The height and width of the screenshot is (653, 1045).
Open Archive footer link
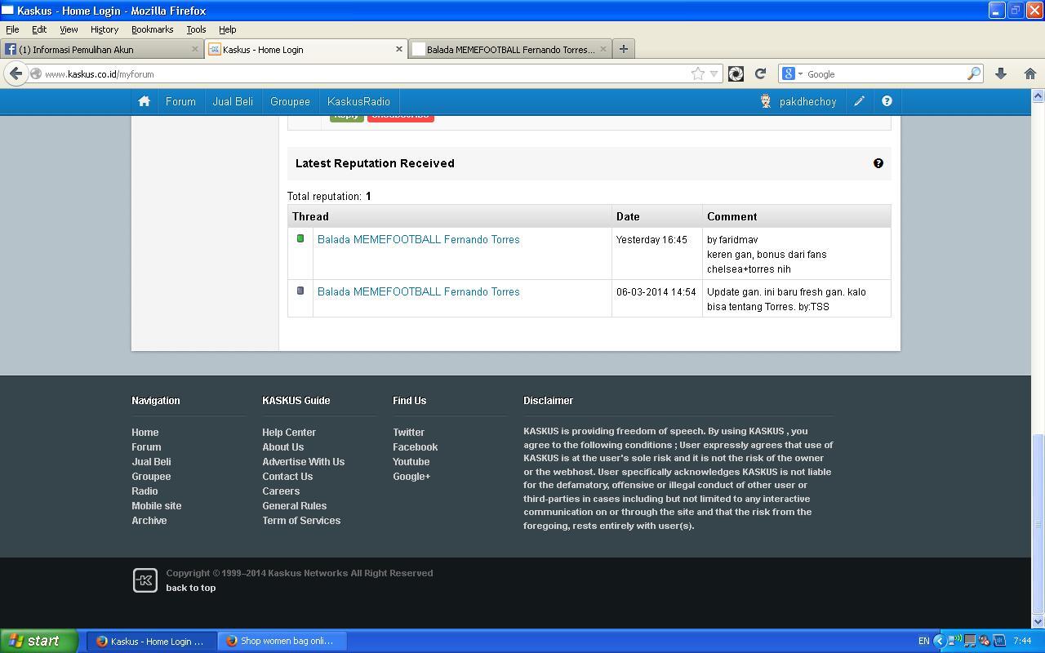pos(149,521)
